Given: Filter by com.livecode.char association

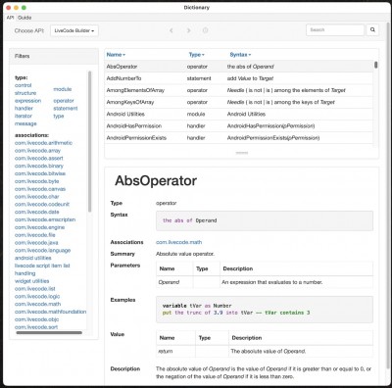Looking at the screenshot, I should [x=37, y=197].
